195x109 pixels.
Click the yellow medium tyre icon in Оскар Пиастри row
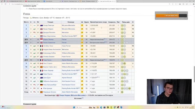pos(122,25)
